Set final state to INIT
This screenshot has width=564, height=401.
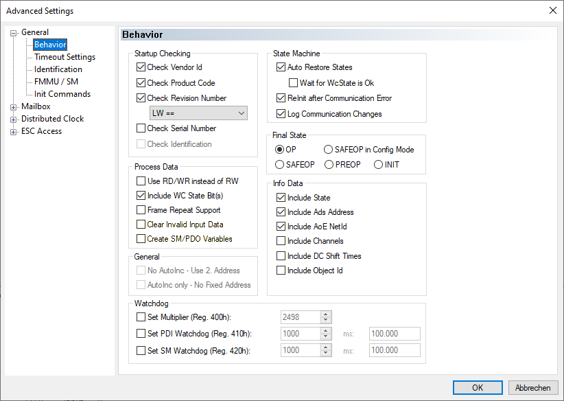coord(378,165)
